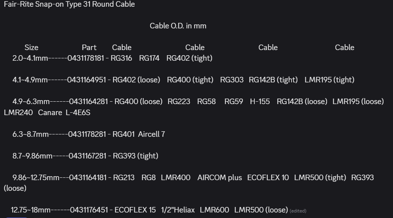Click the "Fair-Rite Snap-on Type 31 Round Cable" title
The image size is (393, 218).
pyautogui.click(x=69, y=5)
